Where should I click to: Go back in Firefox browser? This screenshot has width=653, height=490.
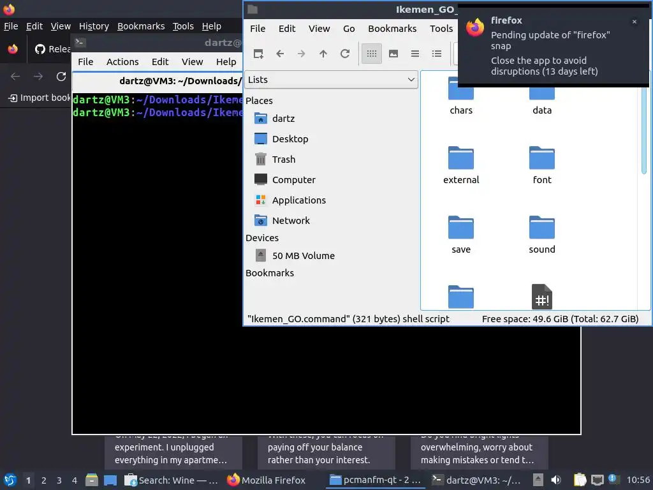(15, 77)
